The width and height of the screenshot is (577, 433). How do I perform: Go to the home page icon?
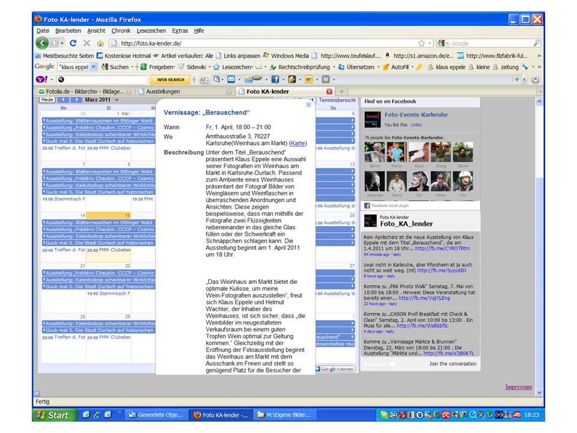(x=100, y=43)
